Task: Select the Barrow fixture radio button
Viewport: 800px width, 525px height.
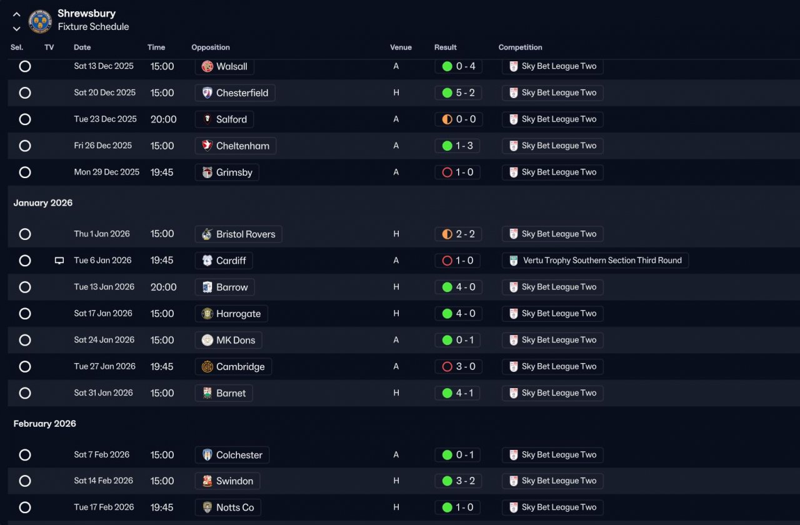Action: point(25,287)
